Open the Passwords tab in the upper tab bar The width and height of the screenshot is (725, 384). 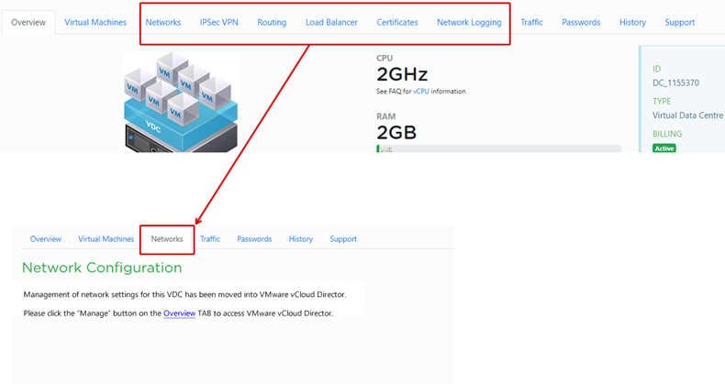point(581,22)
